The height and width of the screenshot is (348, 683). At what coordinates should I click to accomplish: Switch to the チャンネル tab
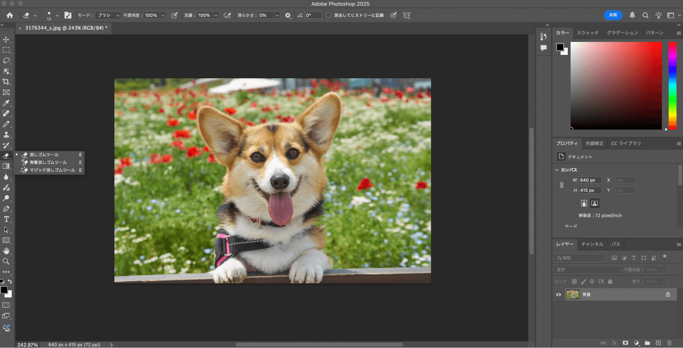pos(592,244)
